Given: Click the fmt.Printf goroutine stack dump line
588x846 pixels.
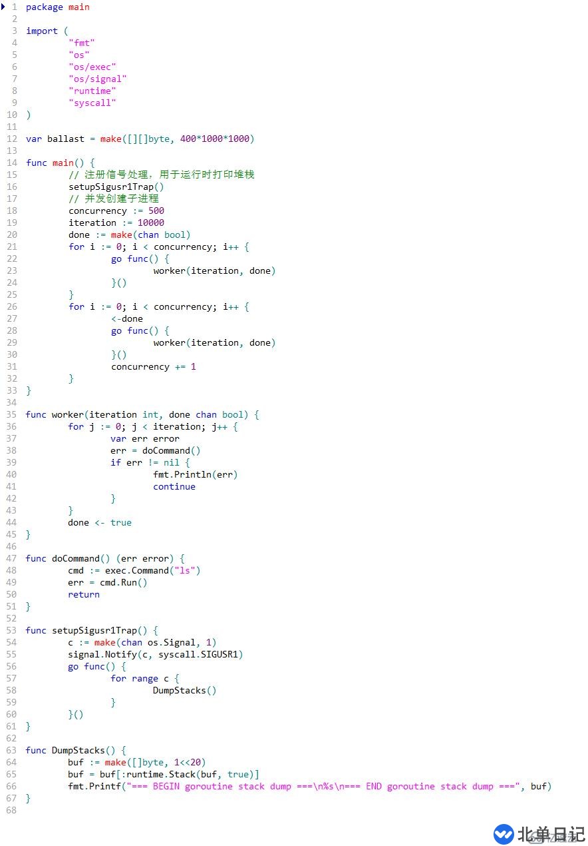Looking at the screenshot, I should (x=309, y=786).
